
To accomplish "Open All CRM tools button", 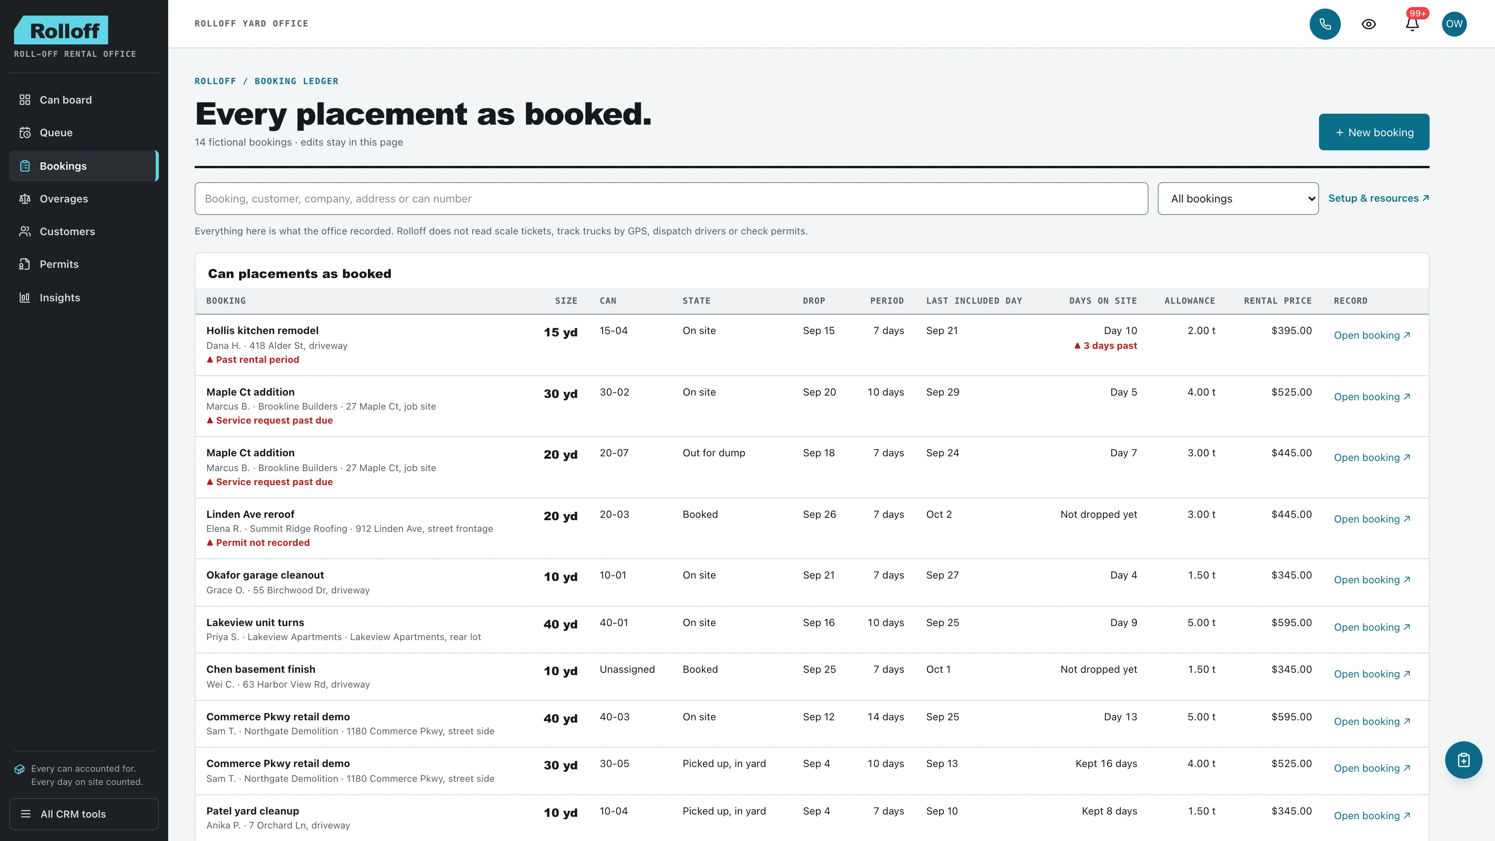I will (84, 814).
